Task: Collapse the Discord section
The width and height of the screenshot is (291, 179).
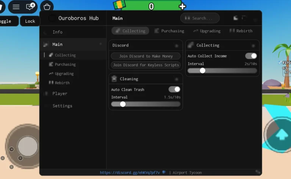Action: 177,45
